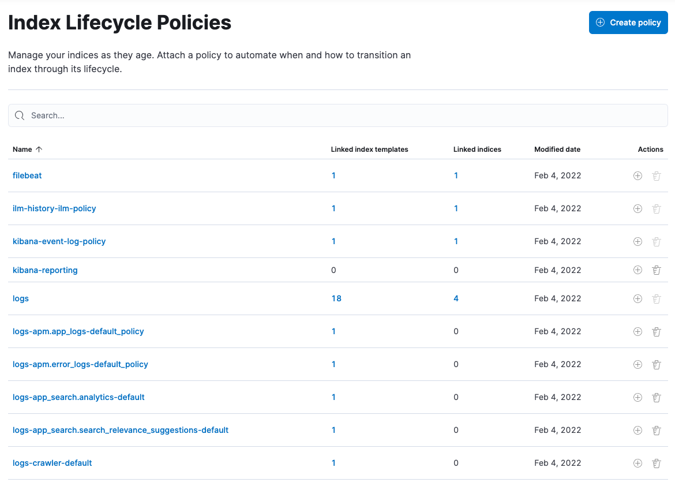Delete logs-apm.app_logs-default_policy via its trash icon

(657, 331)
